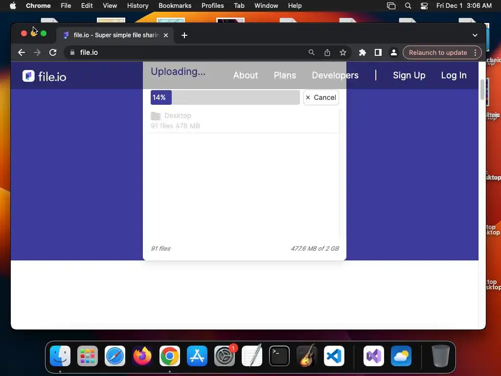The image size is (501, 376).
Task: Open the File menu
Action: [x=66, y=5]
